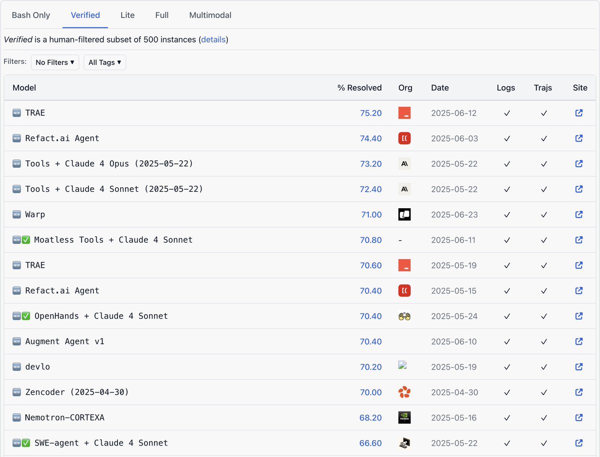Screen dimensions: 600x457
Task: Click the Model column header
Action: tap(24, 88)
